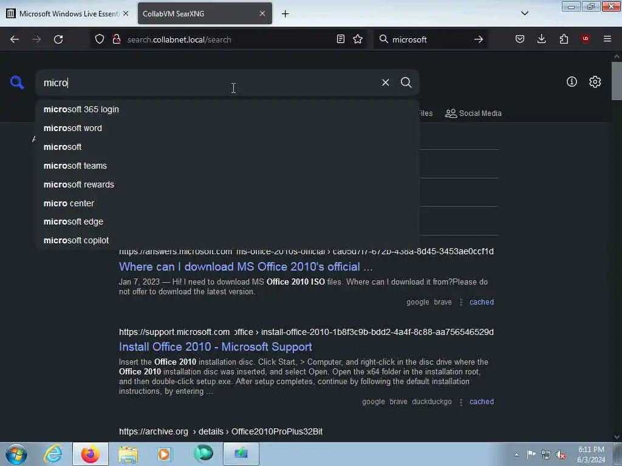Click the Firefox address bar
This screenshot has height=466, width=622.
pyautogui.click(x=228, y=39)
